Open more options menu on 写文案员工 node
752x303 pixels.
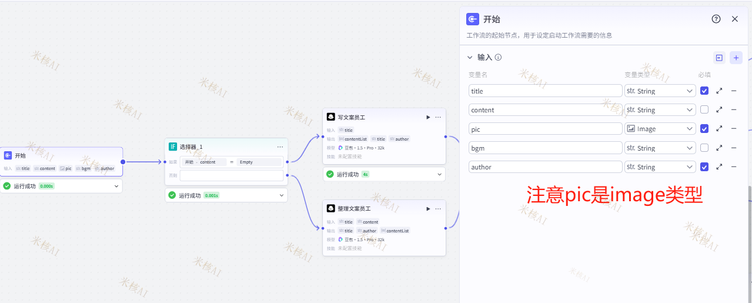[x=438, y=117]
